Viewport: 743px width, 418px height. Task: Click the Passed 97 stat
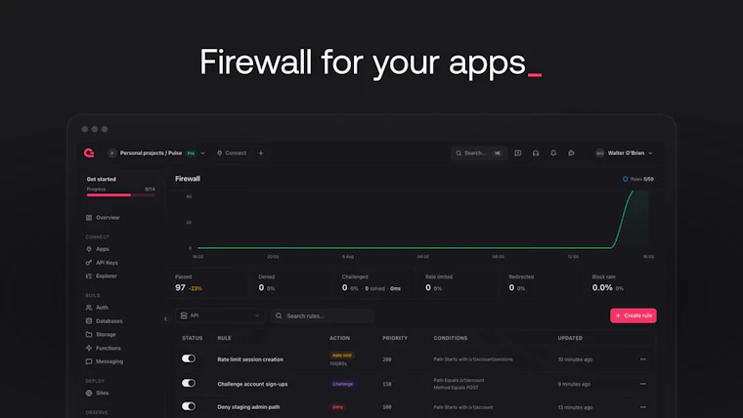189,283
